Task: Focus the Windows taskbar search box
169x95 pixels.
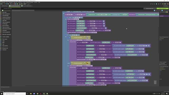Action: (15, 94)
